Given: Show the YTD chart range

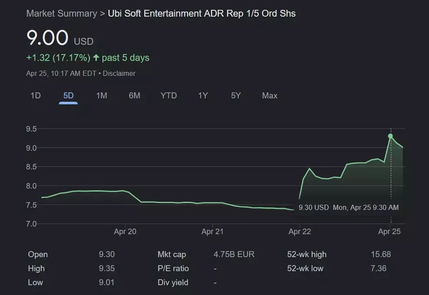Looking at the screenshot, I should click(x=168, y=95).
